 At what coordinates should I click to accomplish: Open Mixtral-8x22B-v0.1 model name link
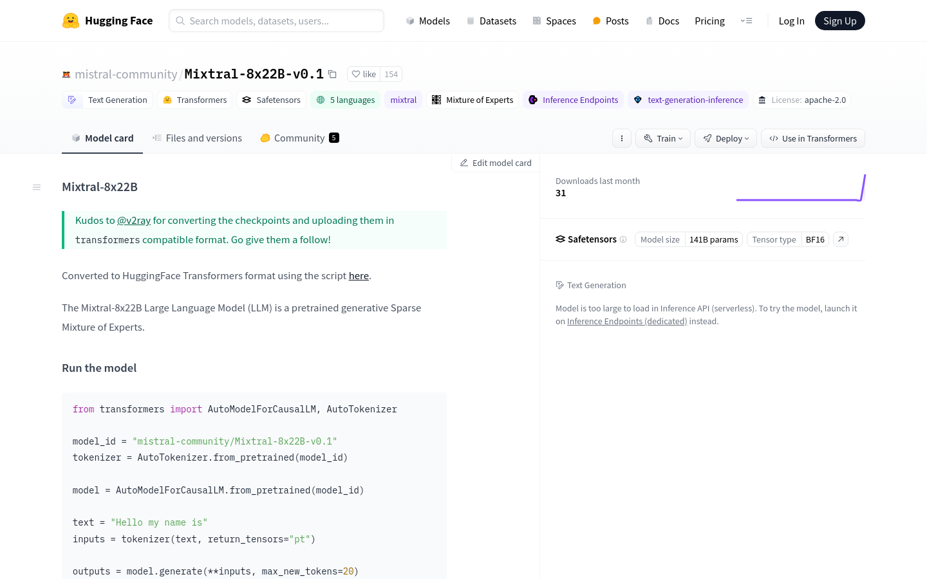tap(254, 74)
